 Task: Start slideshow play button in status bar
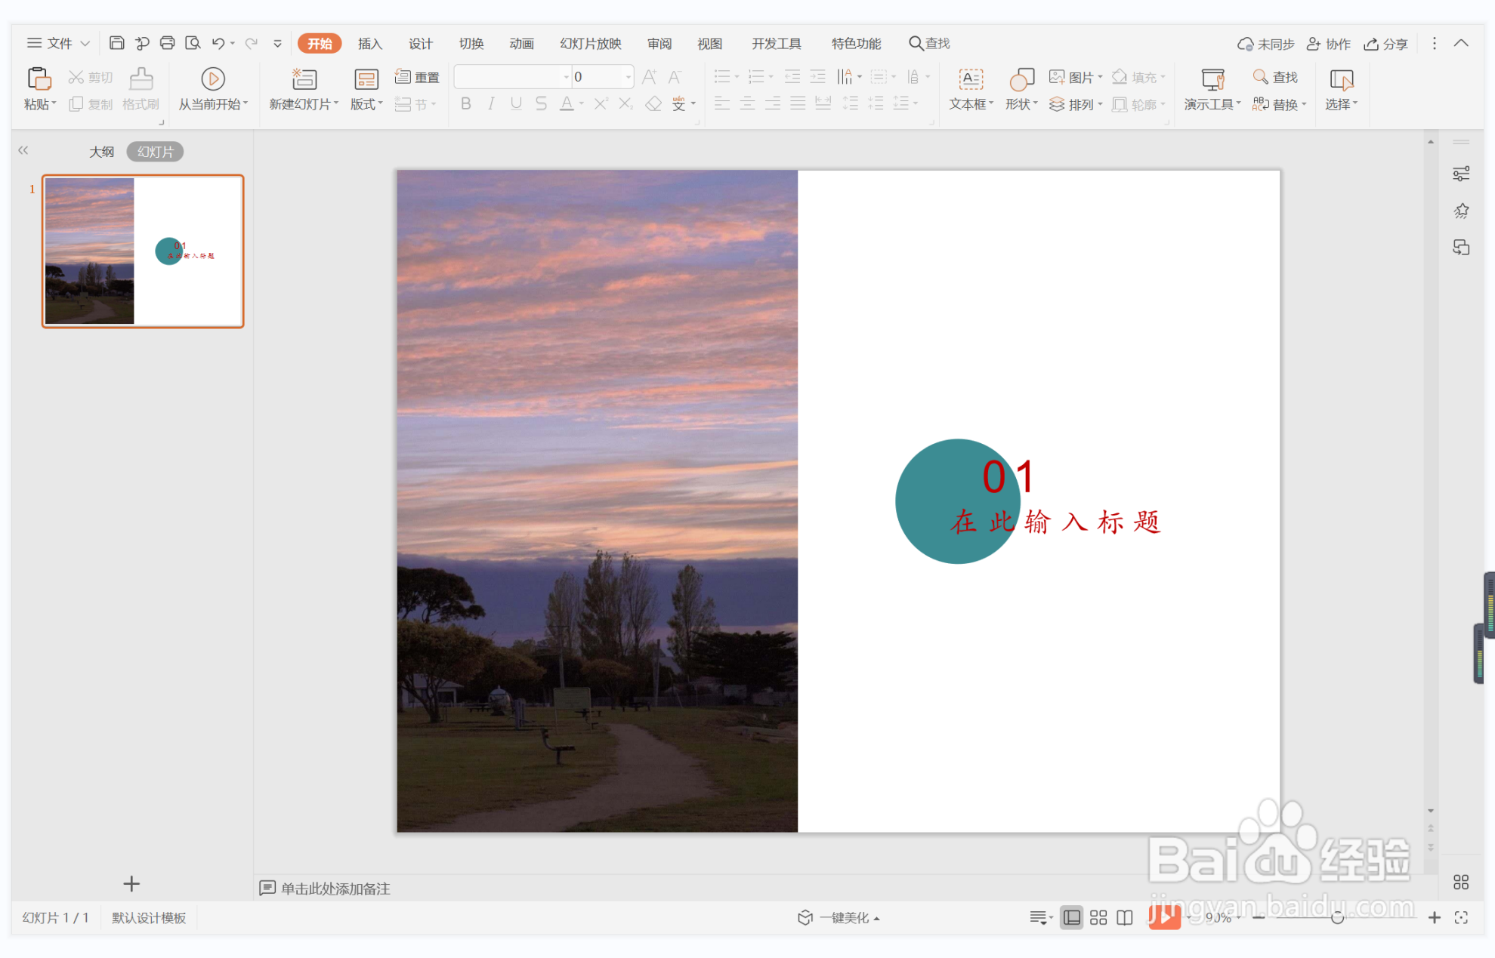click(x=1164, y=917)
